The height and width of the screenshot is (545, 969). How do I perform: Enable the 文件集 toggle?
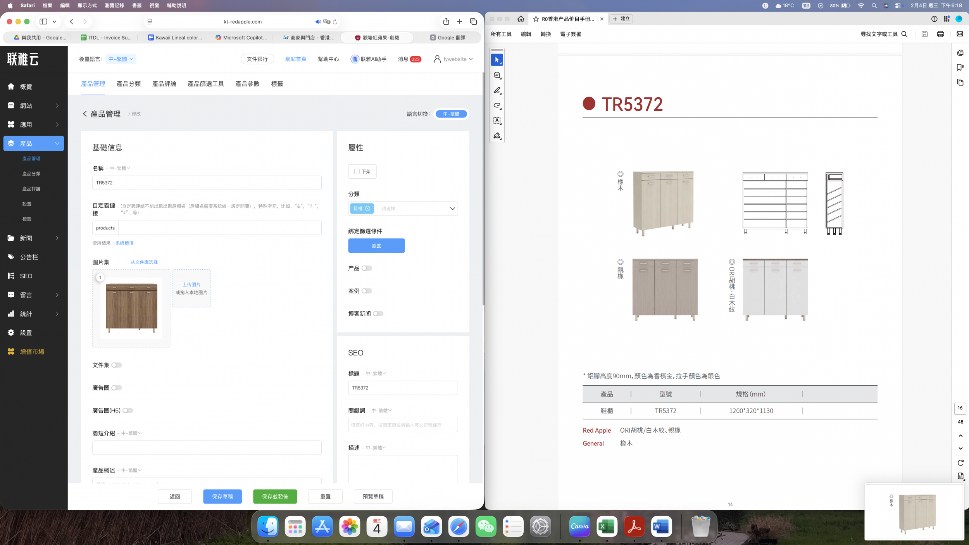pyautogui.click(x=117, y=365)
